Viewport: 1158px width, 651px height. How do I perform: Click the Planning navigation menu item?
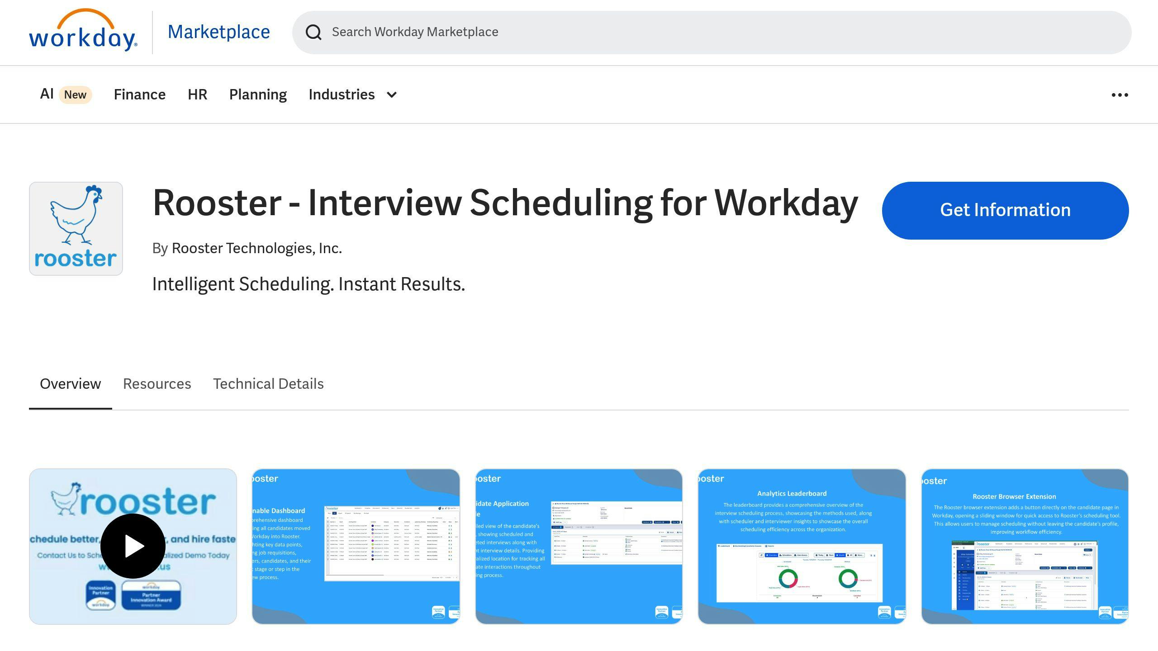click(257, 94)
